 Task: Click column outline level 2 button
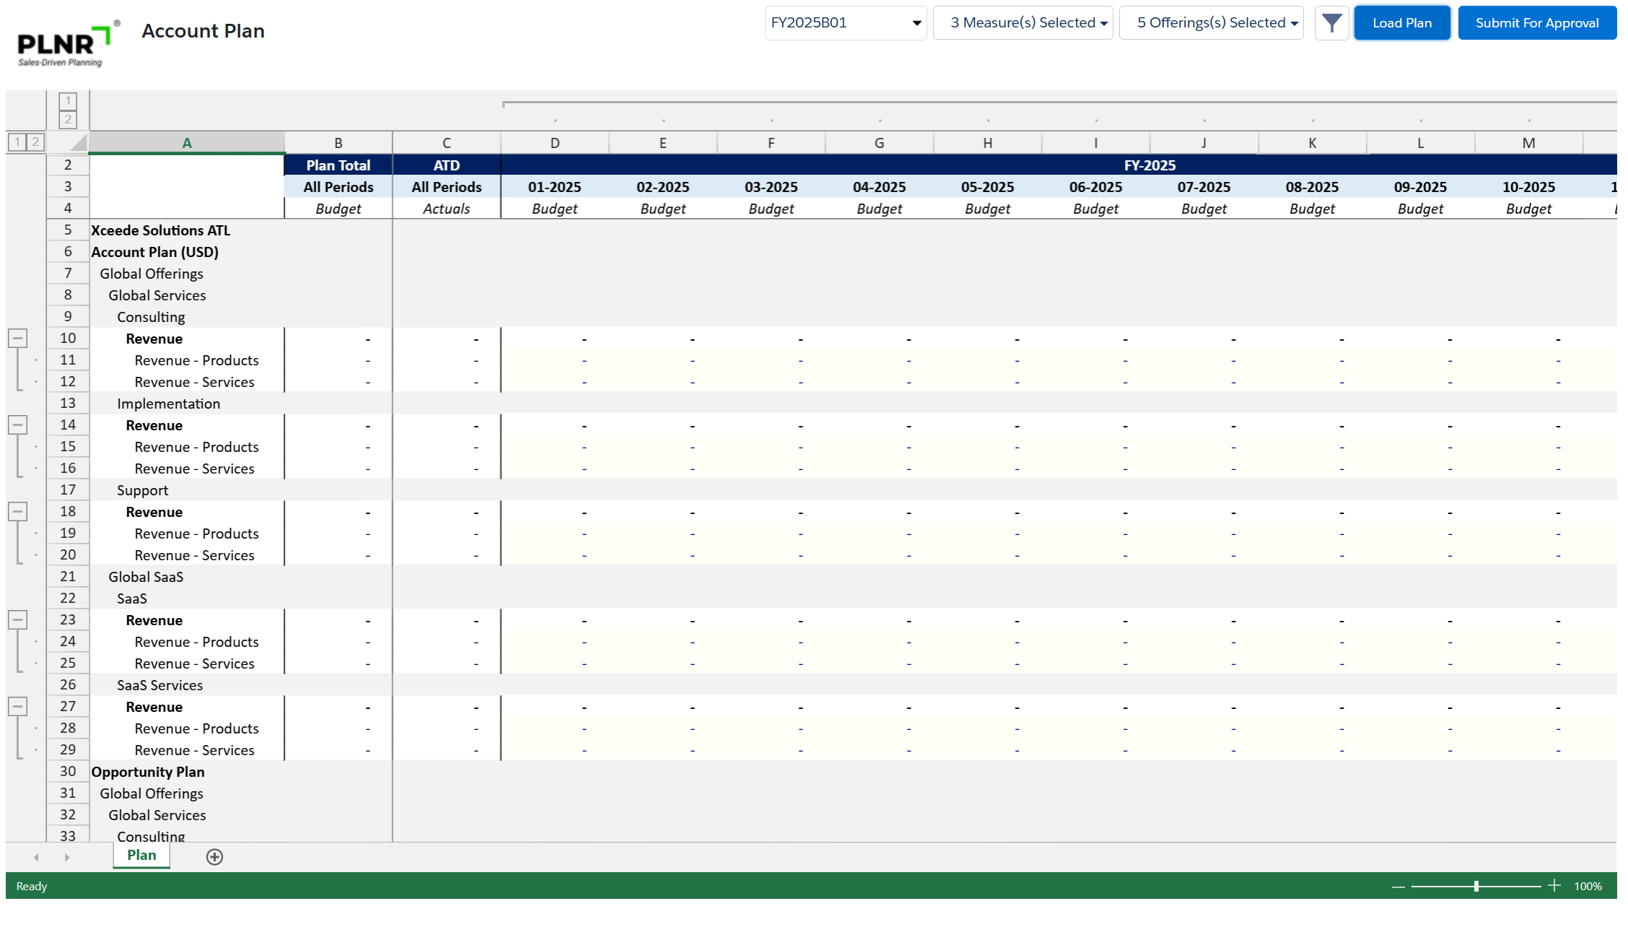click(68, 119)
